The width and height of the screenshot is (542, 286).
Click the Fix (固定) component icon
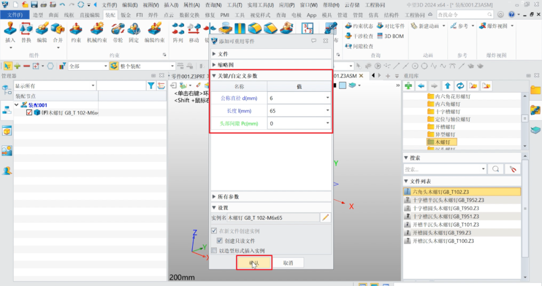coord(134,29)
